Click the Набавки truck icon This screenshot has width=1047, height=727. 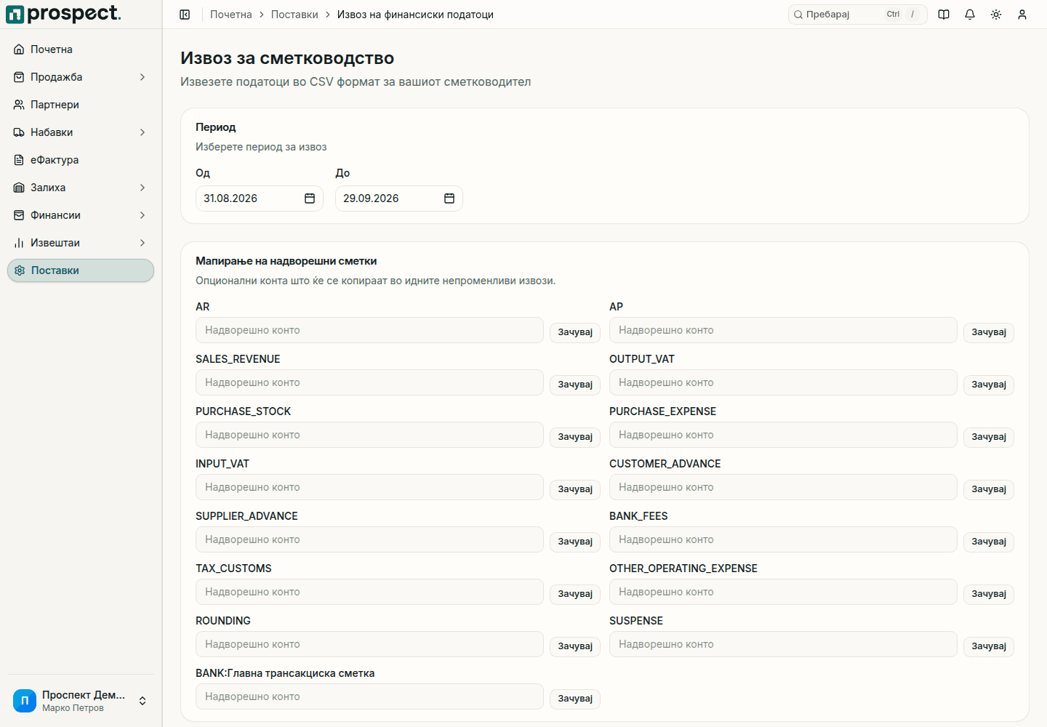[x=19, y=132]
